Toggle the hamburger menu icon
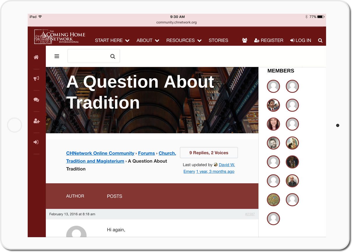Image resolution: width=352 pixels, height=252 pixels. (57, 56)
